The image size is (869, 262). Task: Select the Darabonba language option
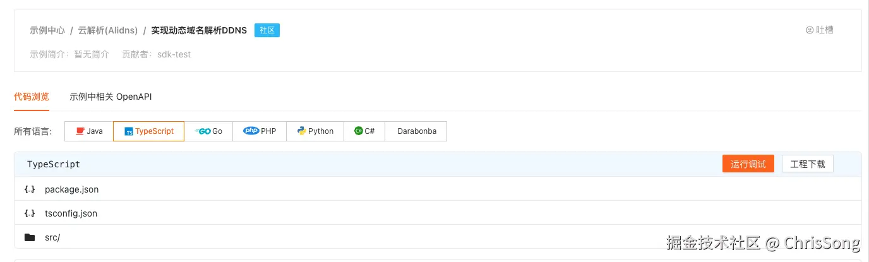coord(417,131)
